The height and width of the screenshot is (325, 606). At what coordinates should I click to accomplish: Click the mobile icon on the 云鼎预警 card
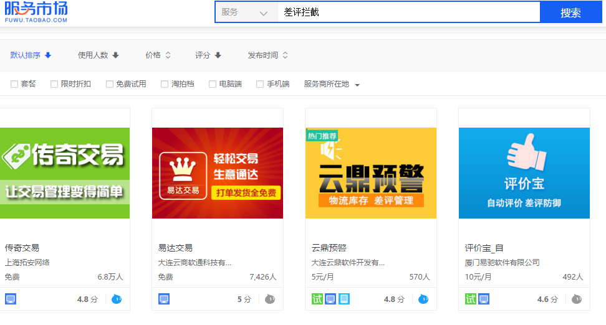(x=344, y=299)
